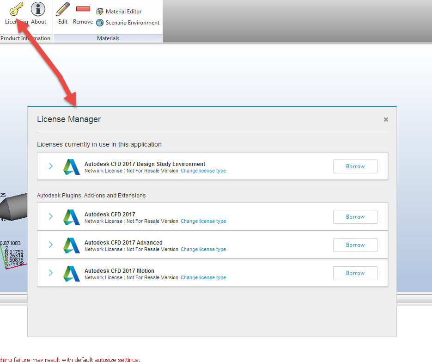Select the Edit pencil icon
The height and width of the screenshot is (362, 432).
62,10
